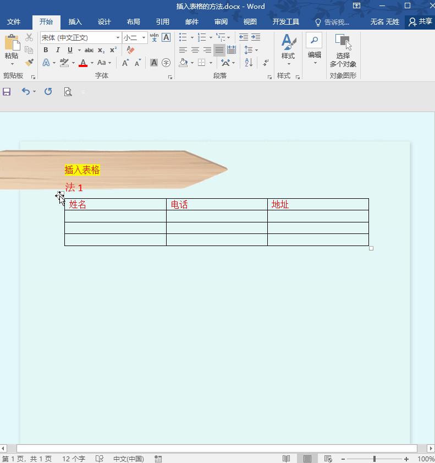Toggle show paragraph marks
Screen dimensions: 435x463
[266, 63]
